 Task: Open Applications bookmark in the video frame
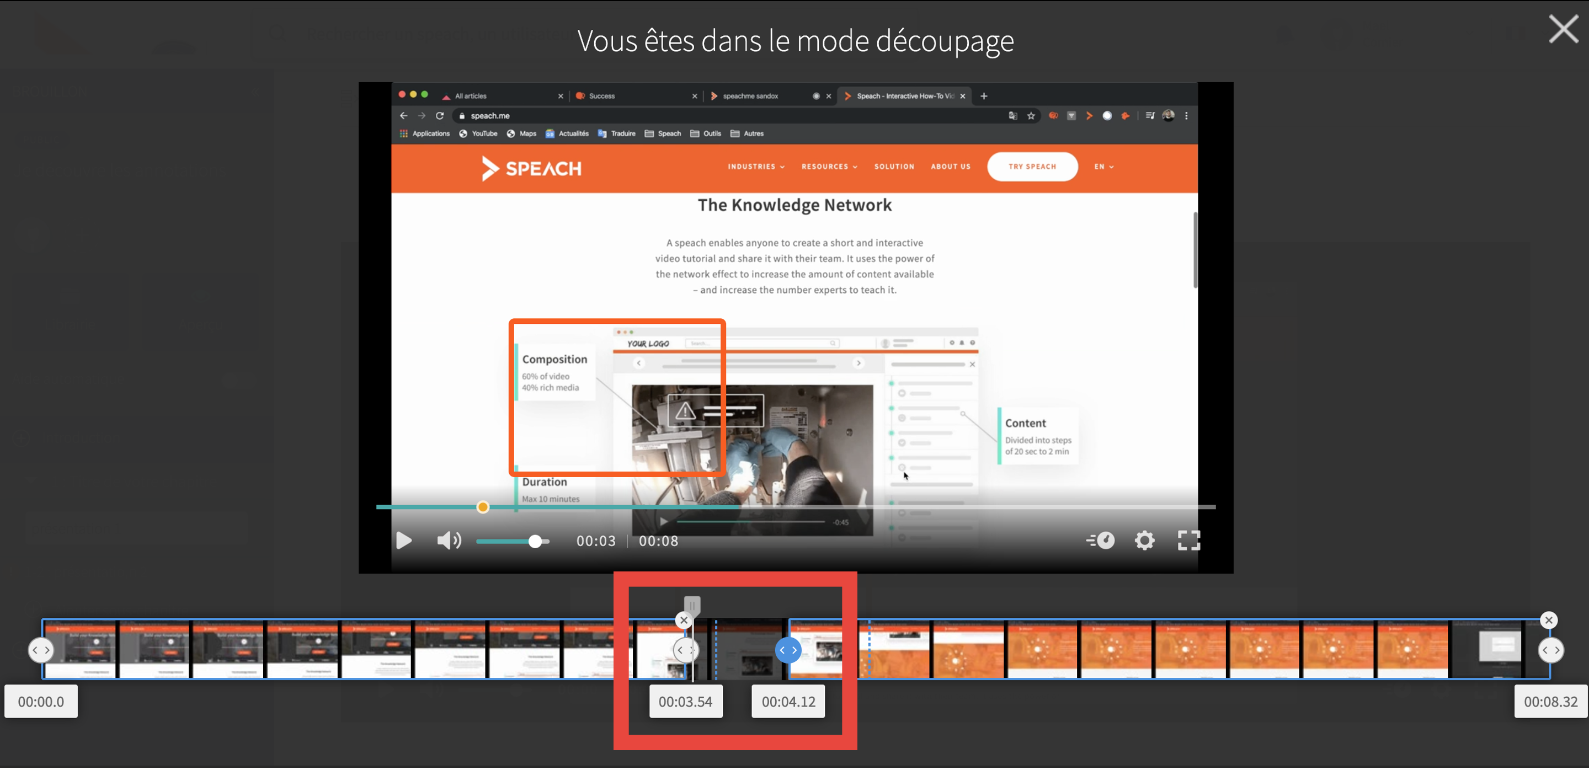[x=424, y=133]
